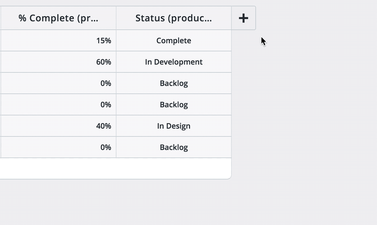Select the last Backlog status cell
This screenshot has width=377, height=225.
click(174, 147)
